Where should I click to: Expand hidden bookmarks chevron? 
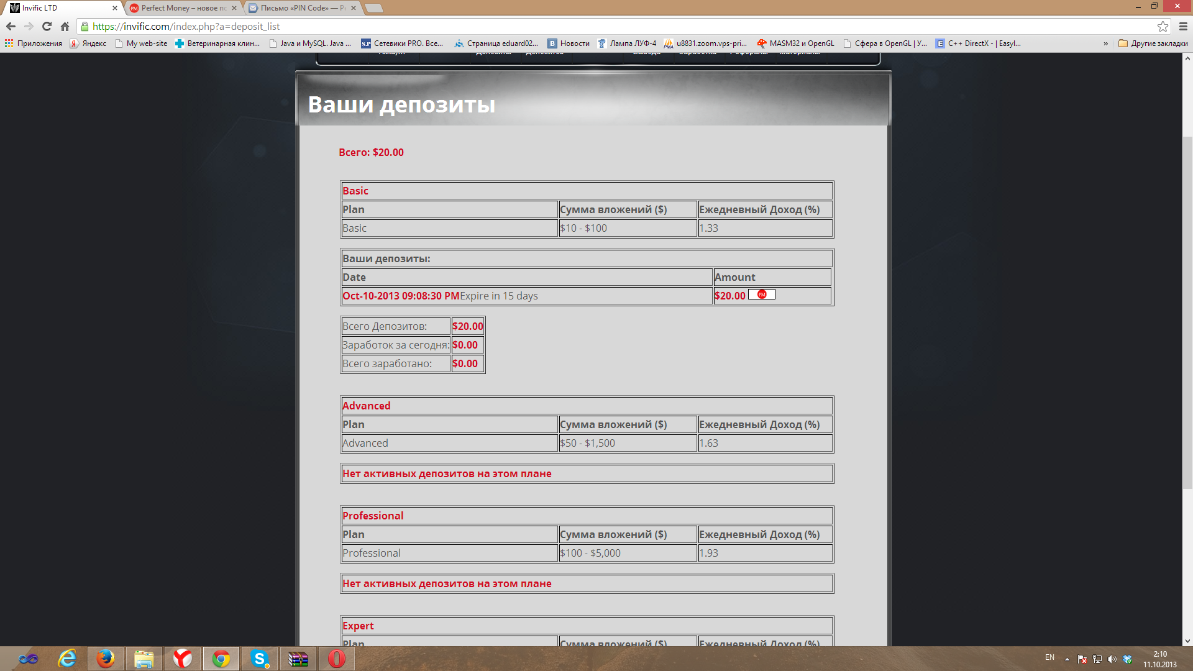(1105, 43)
